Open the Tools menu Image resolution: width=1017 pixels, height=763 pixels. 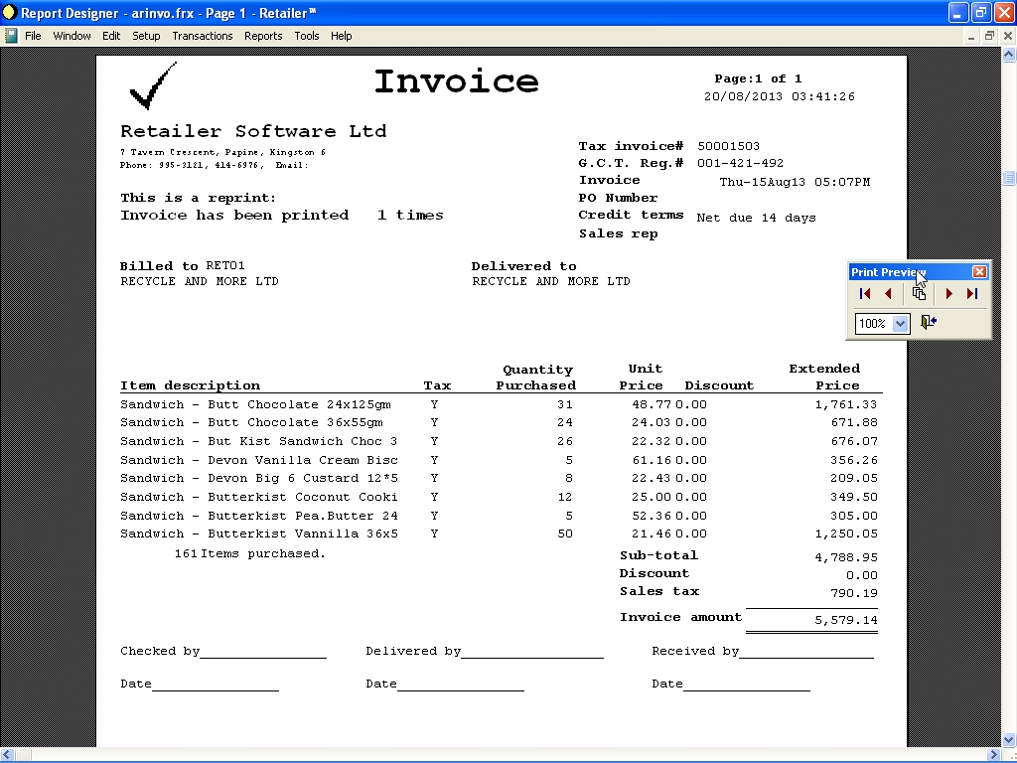307,36
